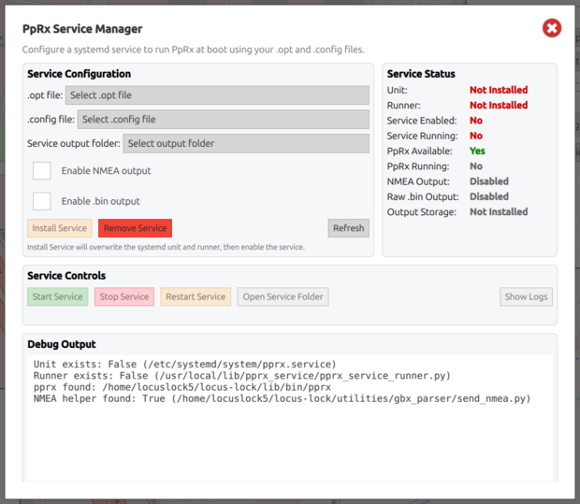Refresh the service status
The height and width of the screenshot is (504, 580).
pos(348,228)
